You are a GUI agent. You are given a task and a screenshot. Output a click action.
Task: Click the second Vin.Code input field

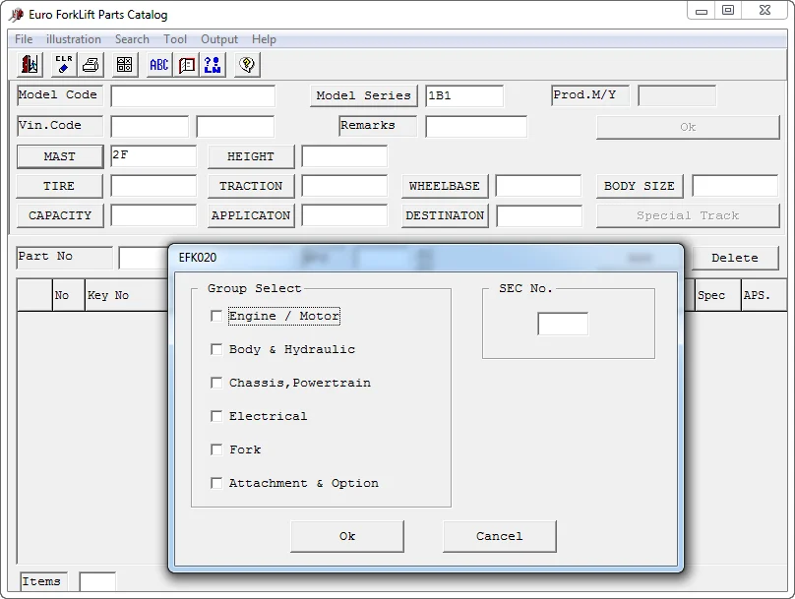(x=235, y=127)
